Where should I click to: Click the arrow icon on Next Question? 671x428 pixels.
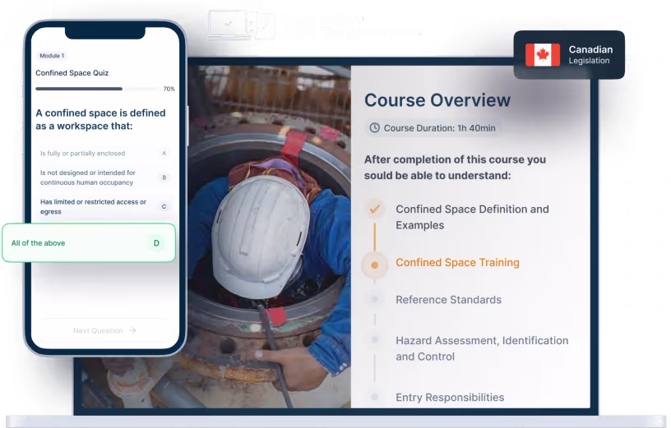132,330
